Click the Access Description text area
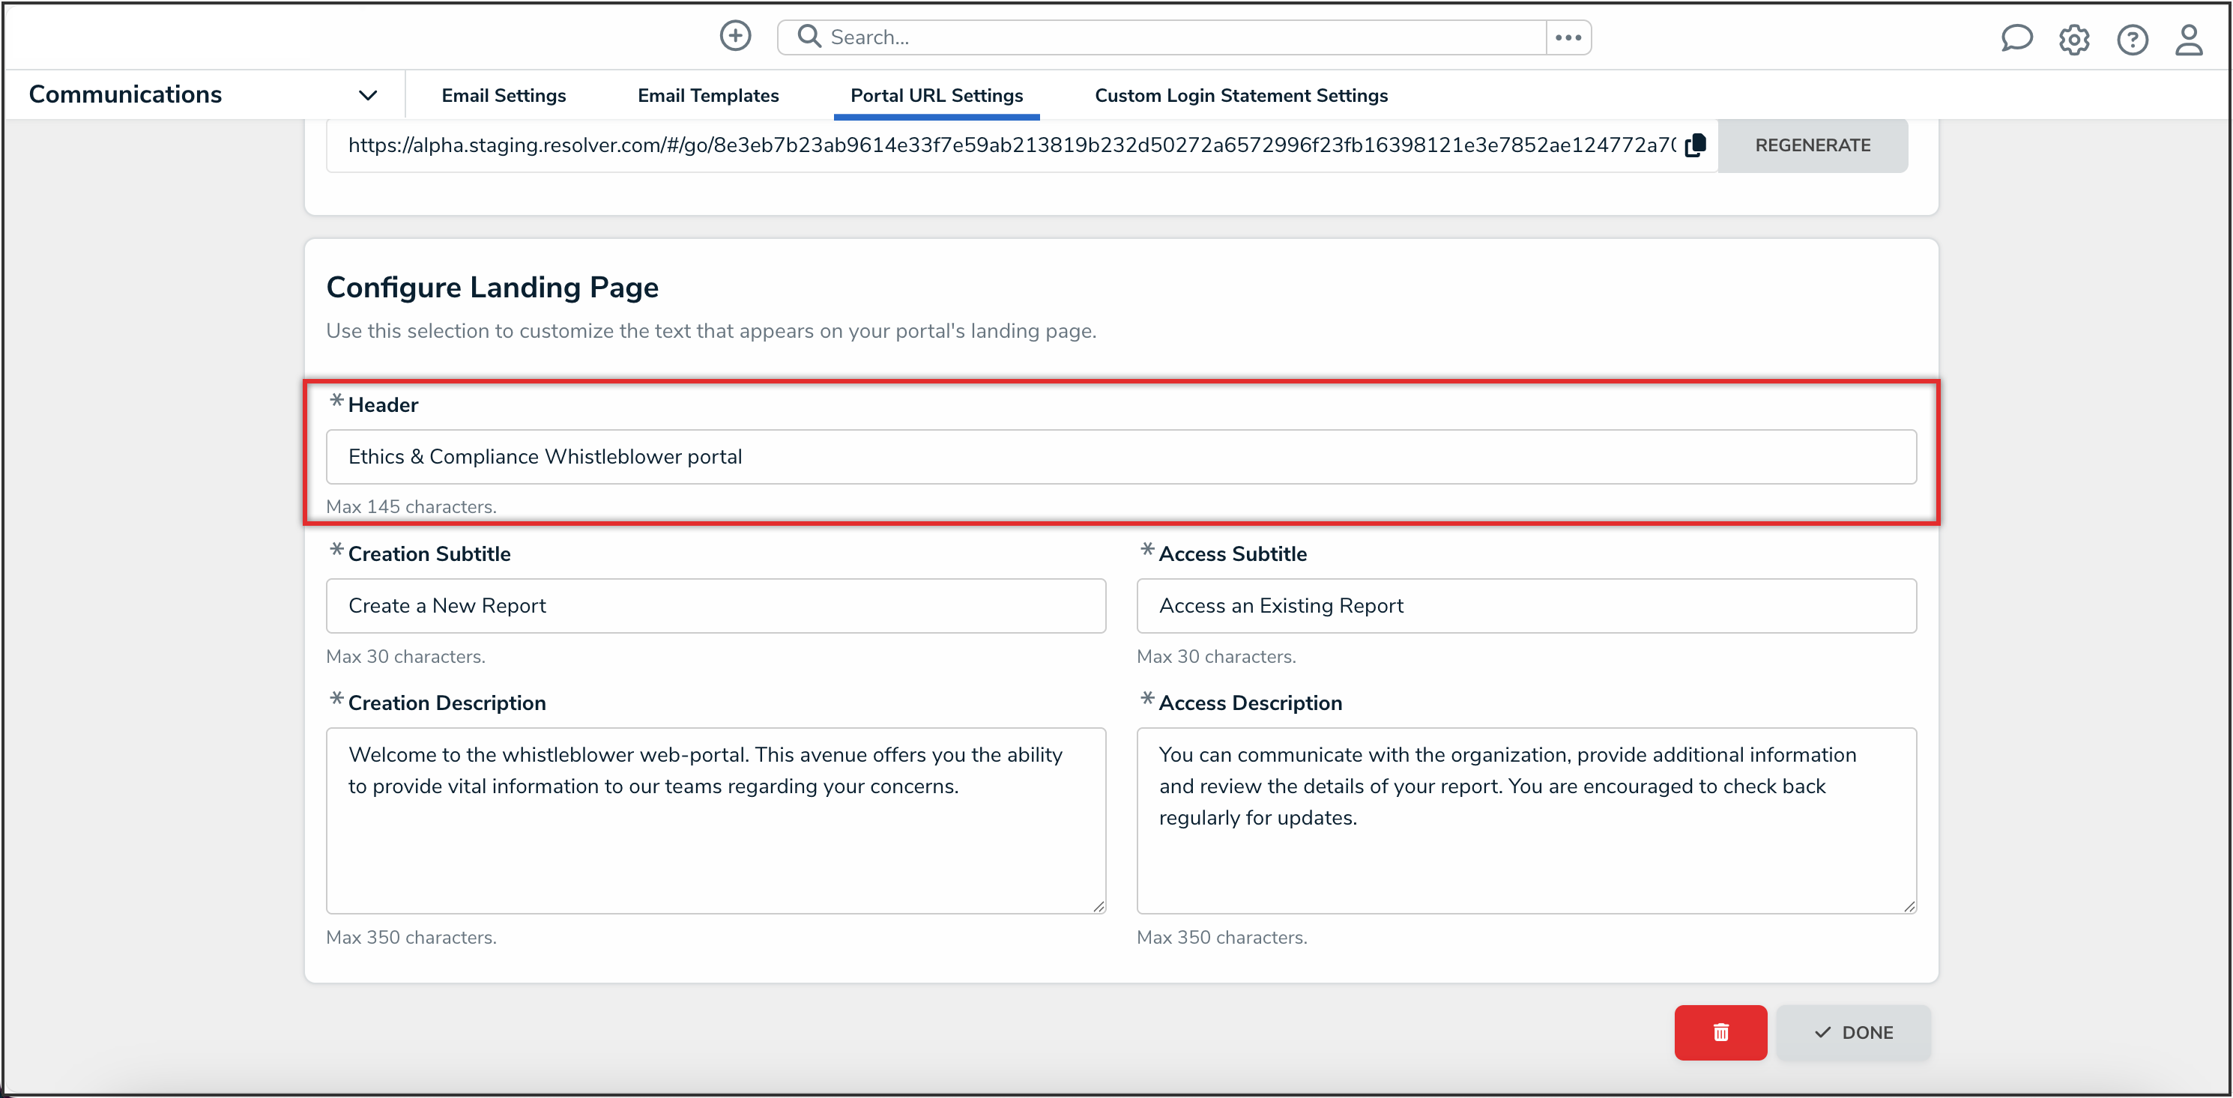Screen dimensions: 2233x1098 coord(1526,819)
